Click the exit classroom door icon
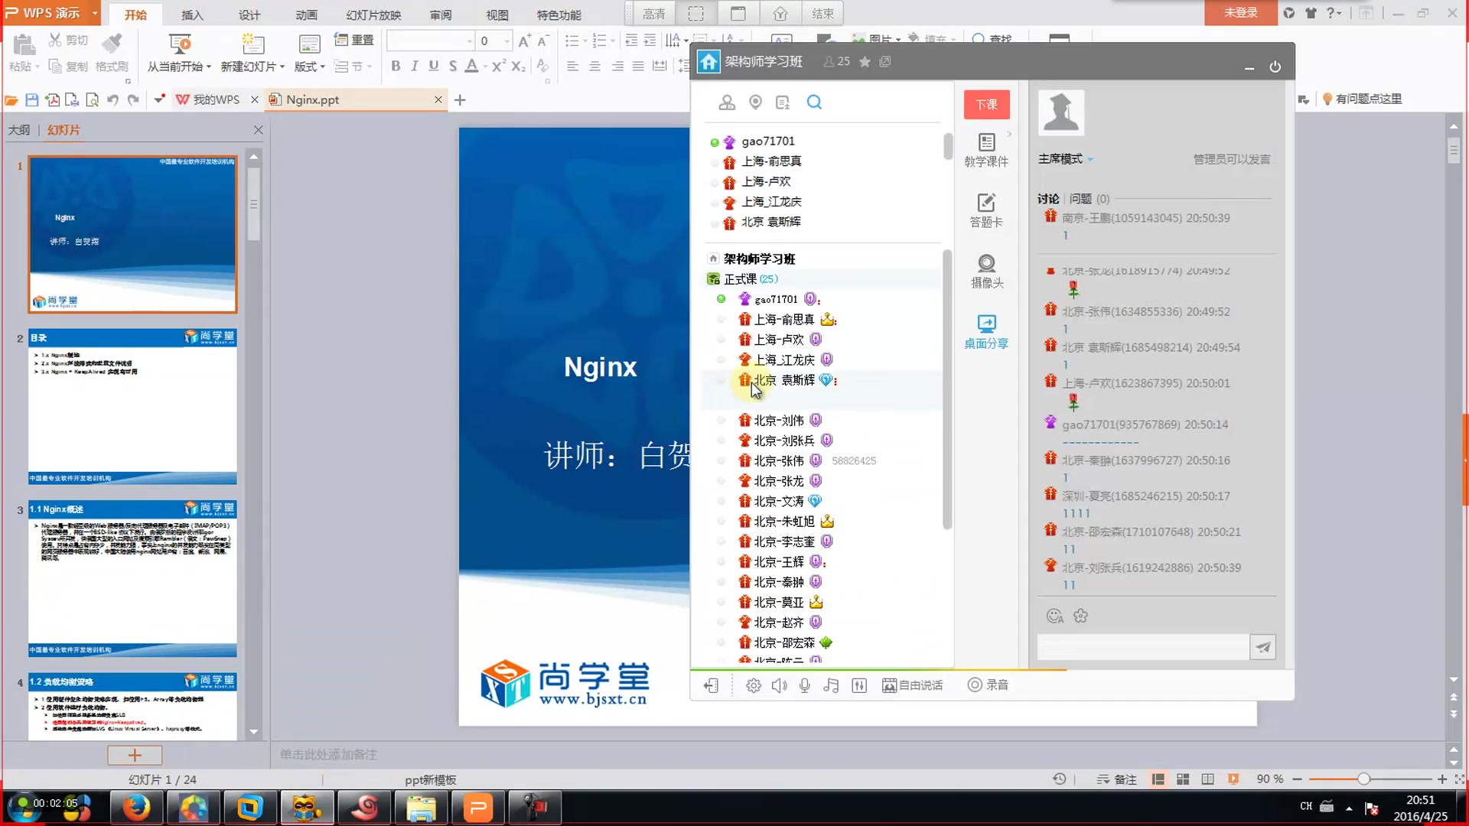 (x=711, y=685)
